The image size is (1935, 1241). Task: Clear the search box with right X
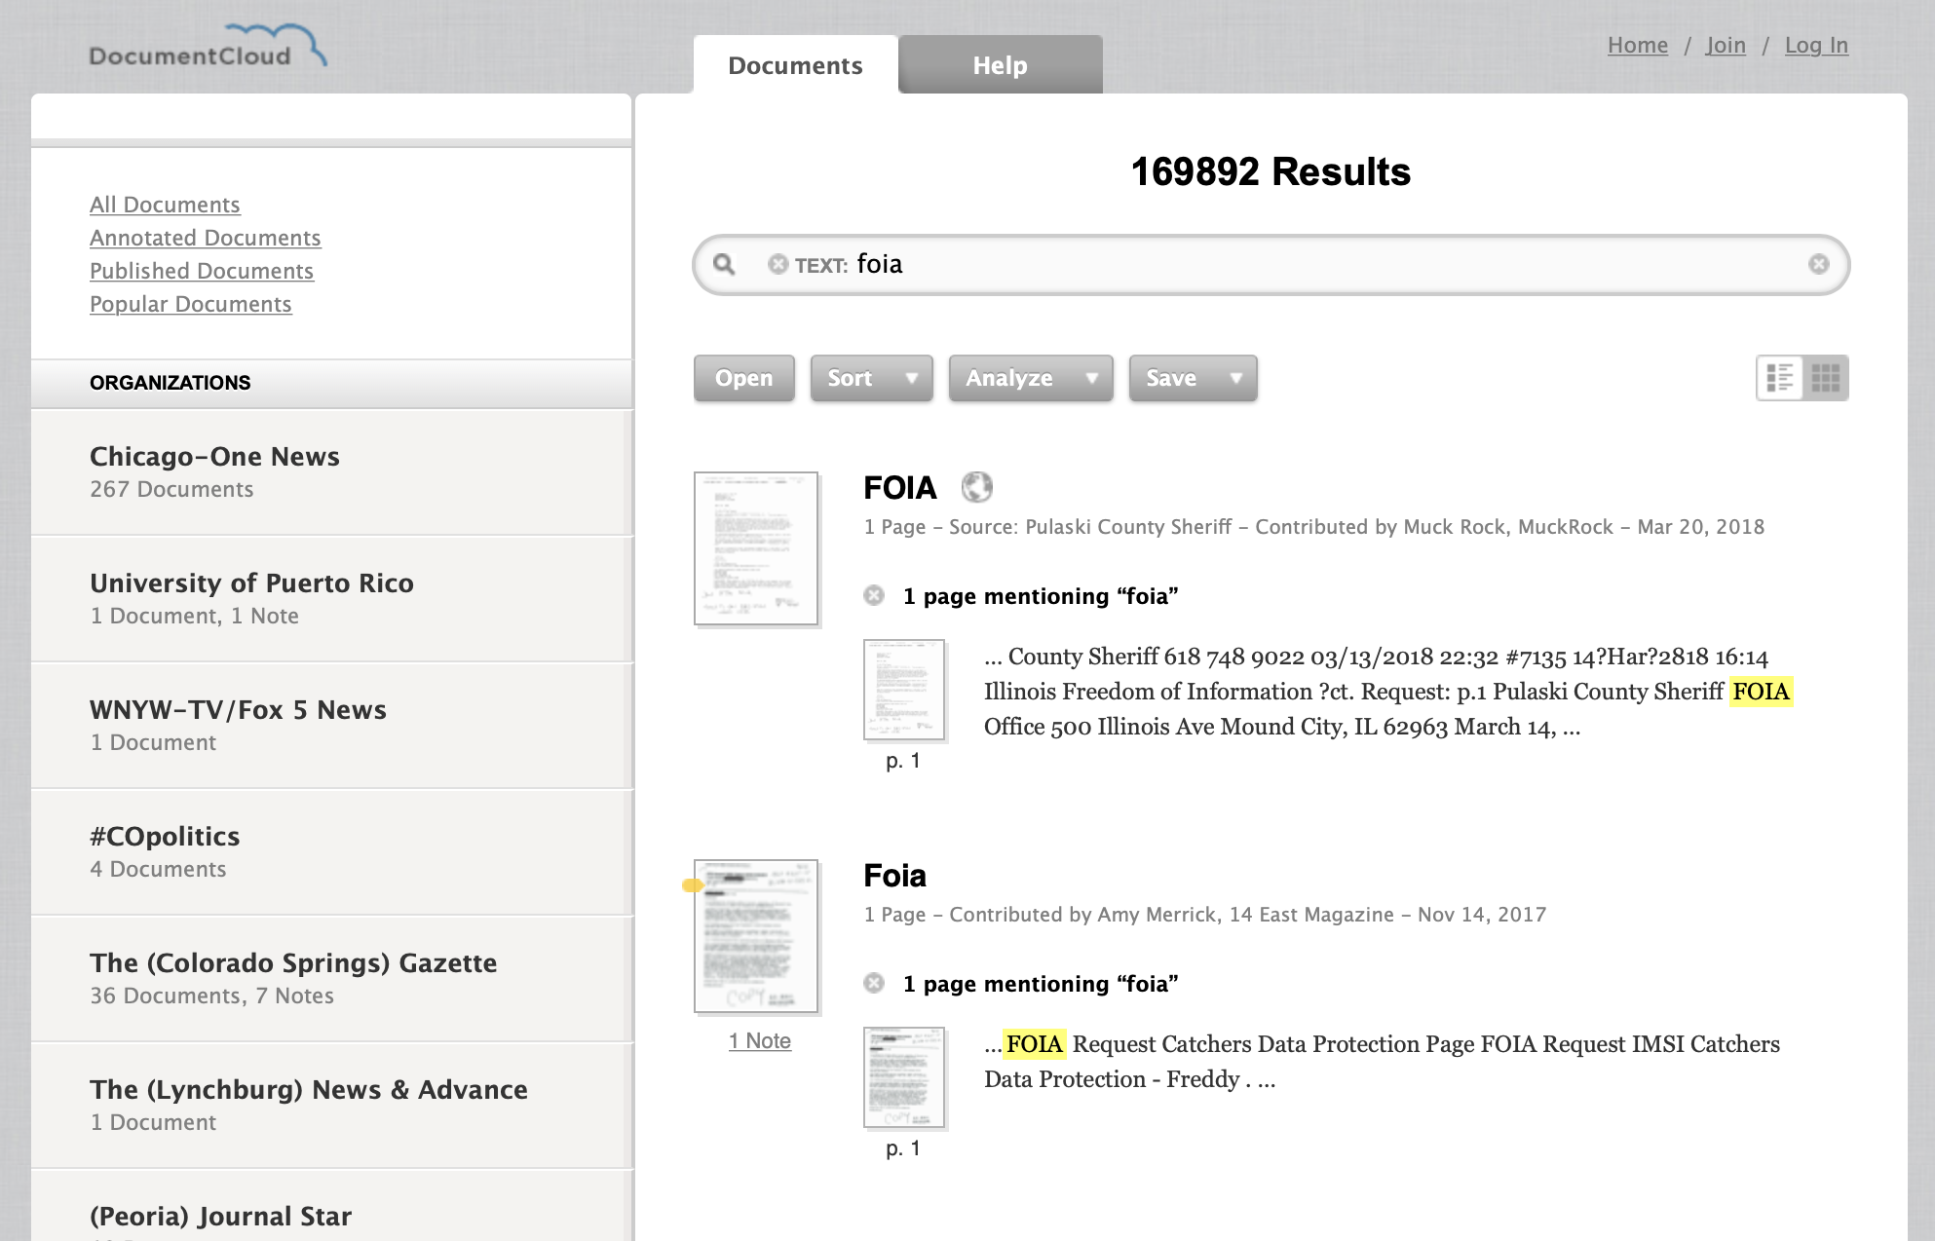coord(1818,264)
